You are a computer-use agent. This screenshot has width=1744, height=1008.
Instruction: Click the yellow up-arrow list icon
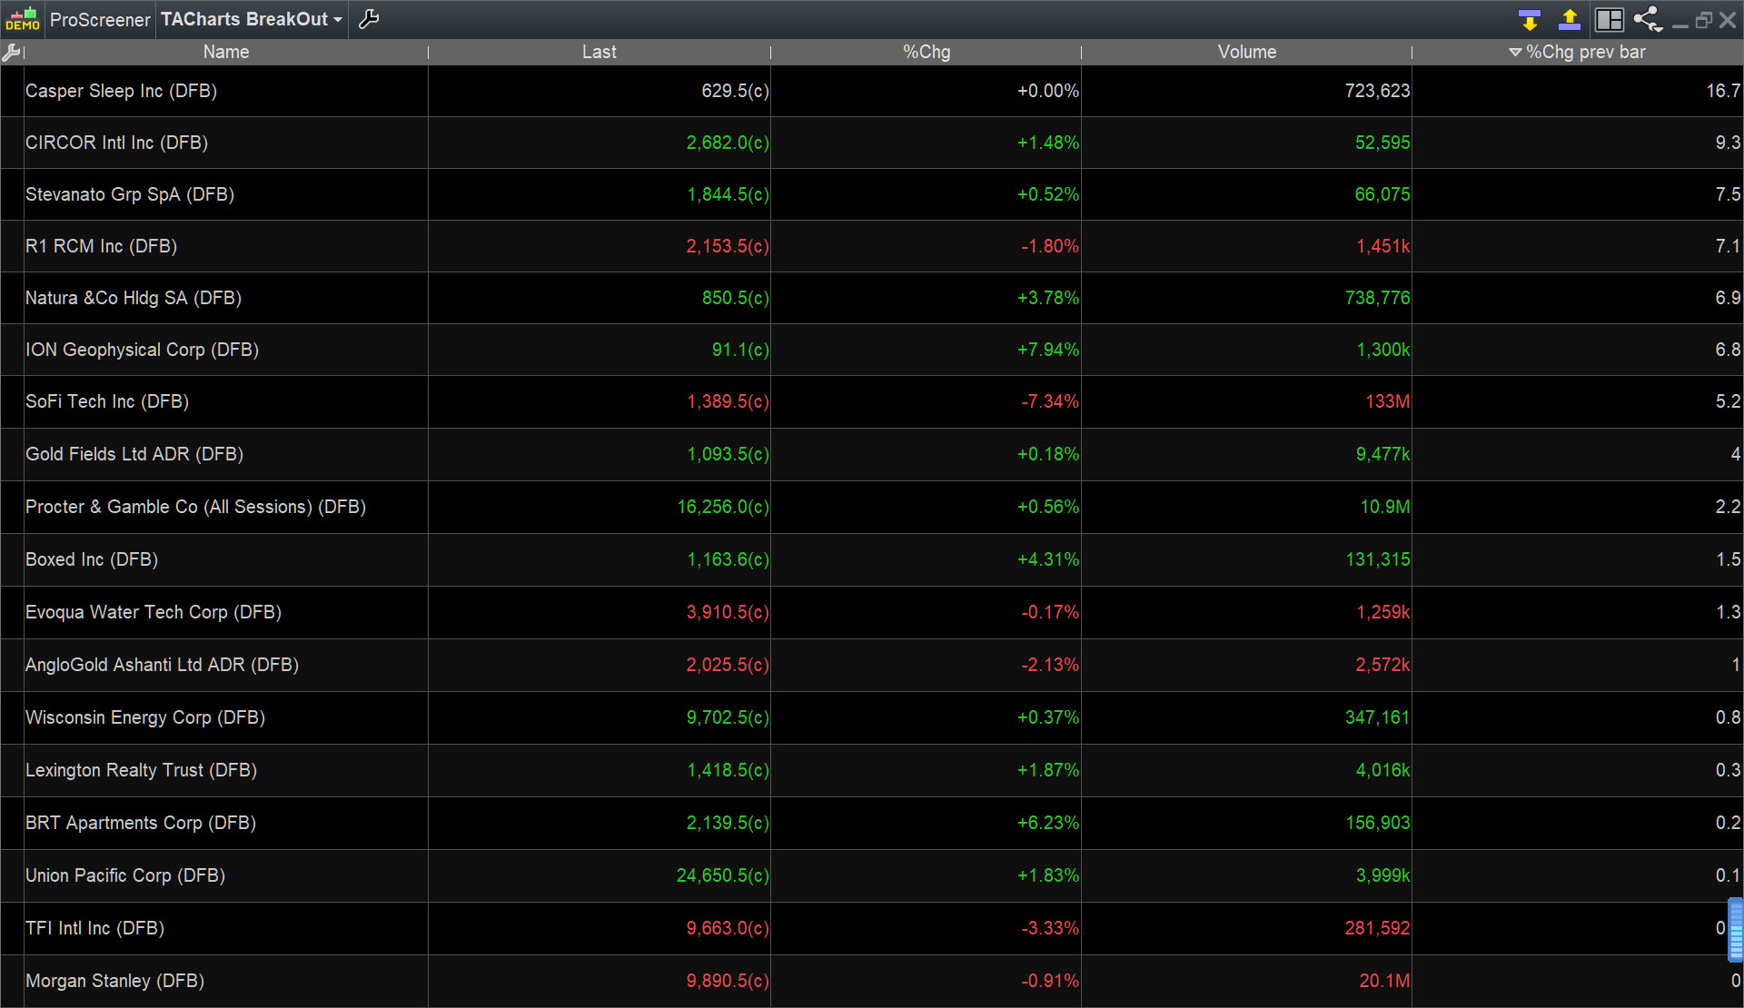1569,19
